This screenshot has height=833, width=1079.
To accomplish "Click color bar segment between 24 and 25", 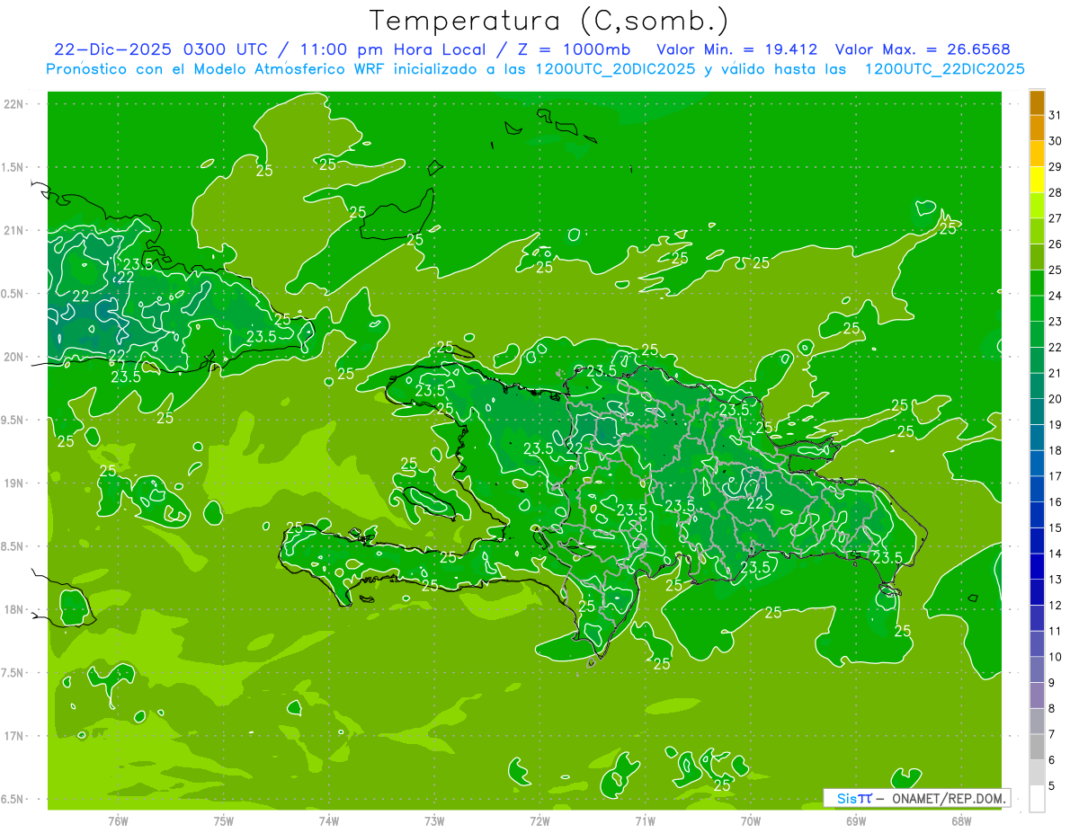I will [1037, 282].
